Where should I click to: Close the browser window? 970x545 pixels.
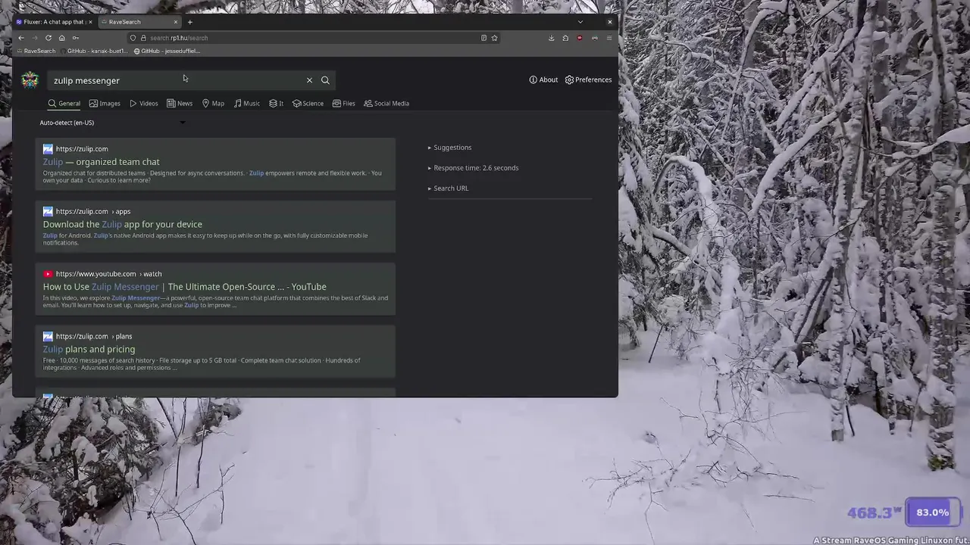609,22
